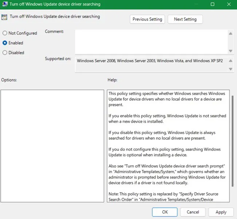Click the empty Options pane

[x=52, y=146]
